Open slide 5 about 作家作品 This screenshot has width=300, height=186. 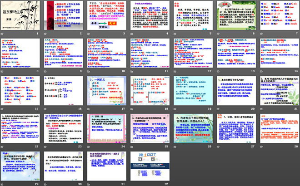(191, 17)
